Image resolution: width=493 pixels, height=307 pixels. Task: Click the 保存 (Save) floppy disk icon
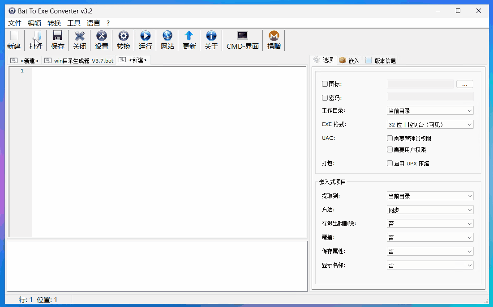[57, 36]
